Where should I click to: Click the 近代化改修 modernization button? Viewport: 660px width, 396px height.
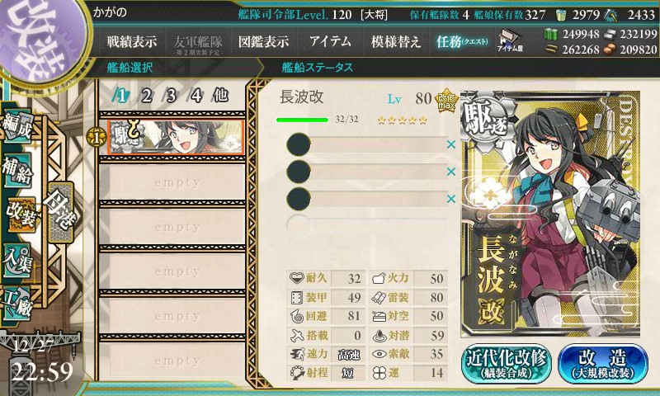[x=507, y=363]
